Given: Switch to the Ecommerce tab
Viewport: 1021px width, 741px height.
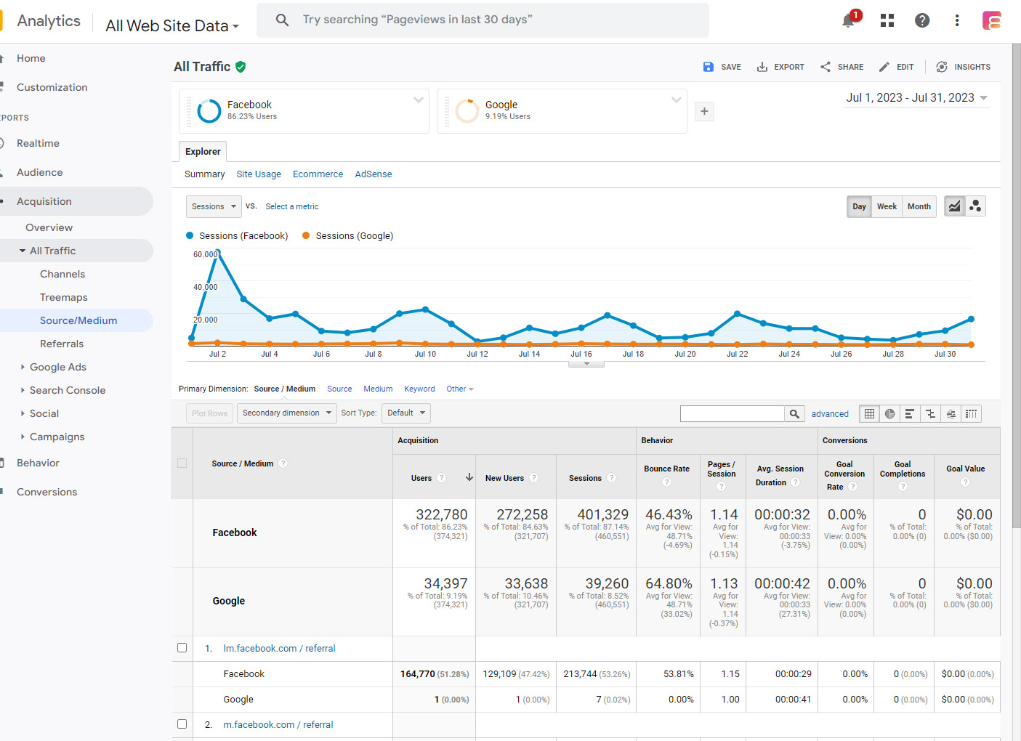Looking at the screenshot, I should (x=318, y=174).
